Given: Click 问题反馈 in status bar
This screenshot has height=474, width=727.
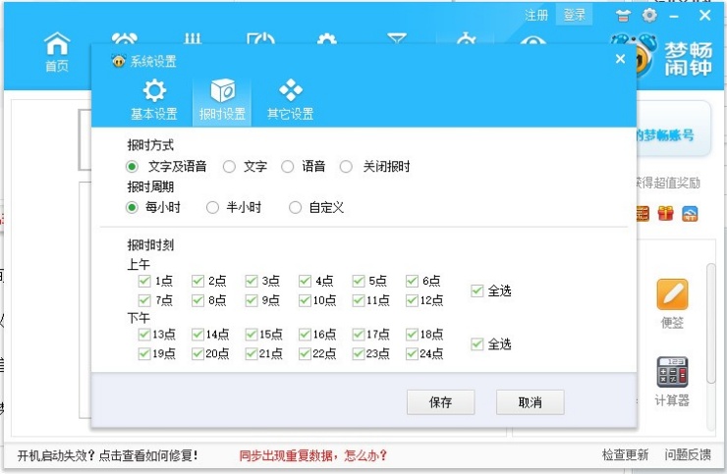Looking at the screenshot, I should (x=688, y=454).
